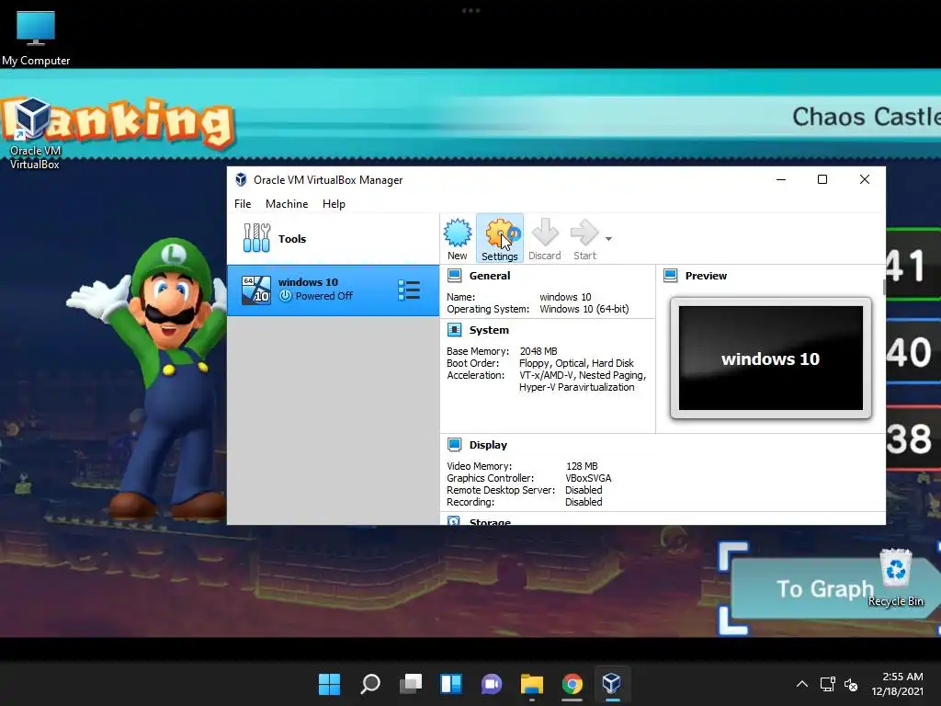Viewport: 941px width, 706px height.
Task: Click the muted volume icon in system tray
Action: pos(851,684)
